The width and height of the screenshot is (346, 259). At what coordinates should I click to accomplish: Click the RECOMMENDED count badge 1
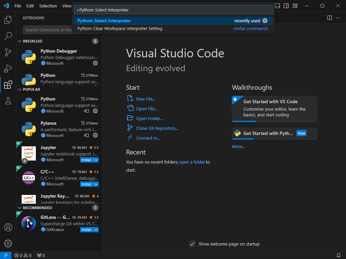[95, 208]
